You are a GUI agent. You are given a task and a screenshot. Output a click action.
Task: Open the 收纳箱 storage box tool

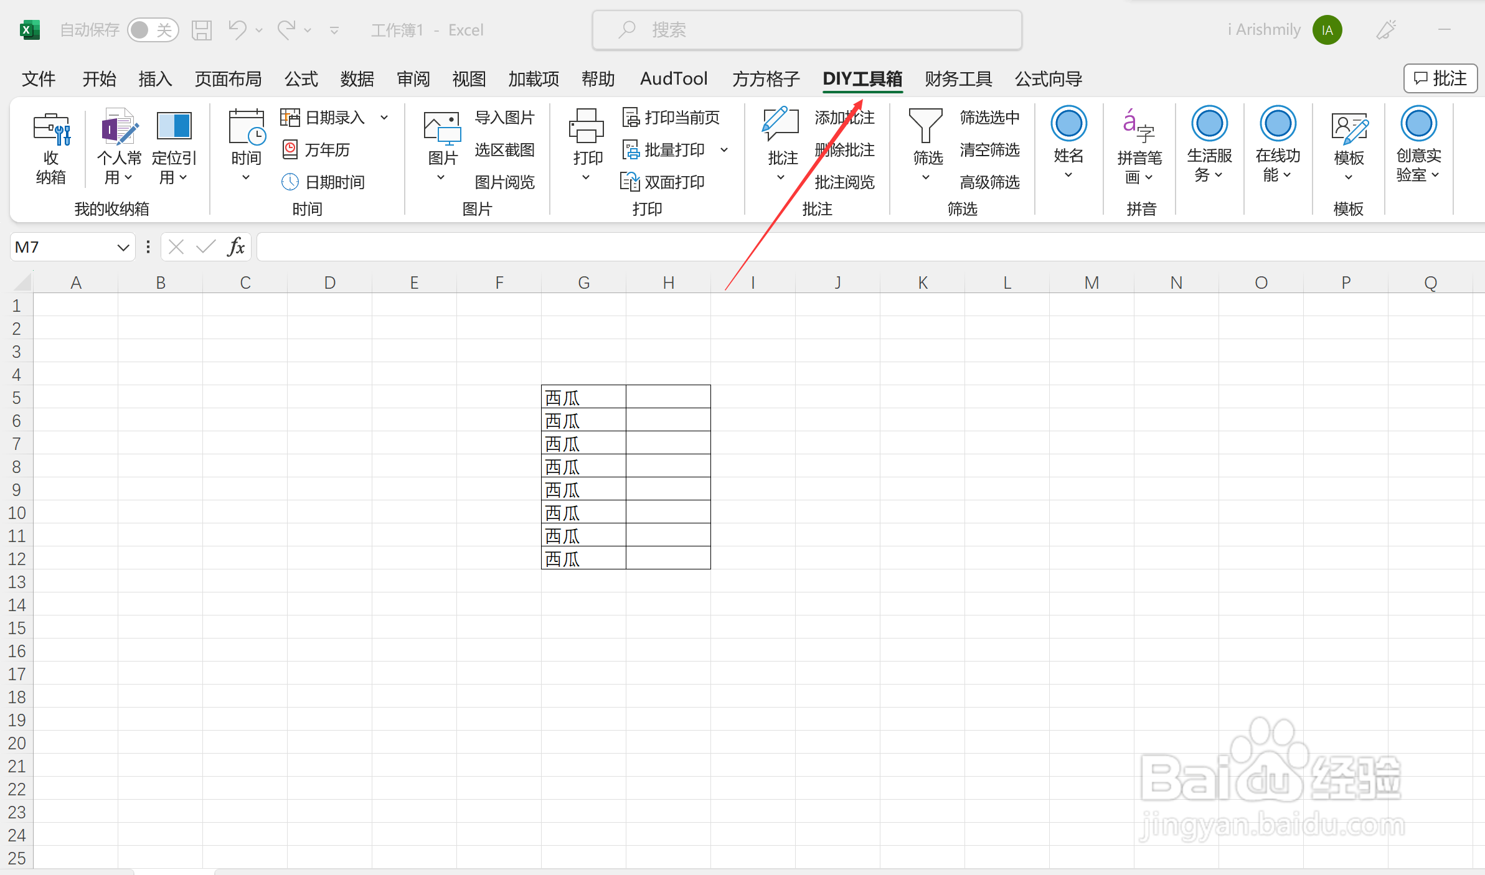(x=51, y=148)
